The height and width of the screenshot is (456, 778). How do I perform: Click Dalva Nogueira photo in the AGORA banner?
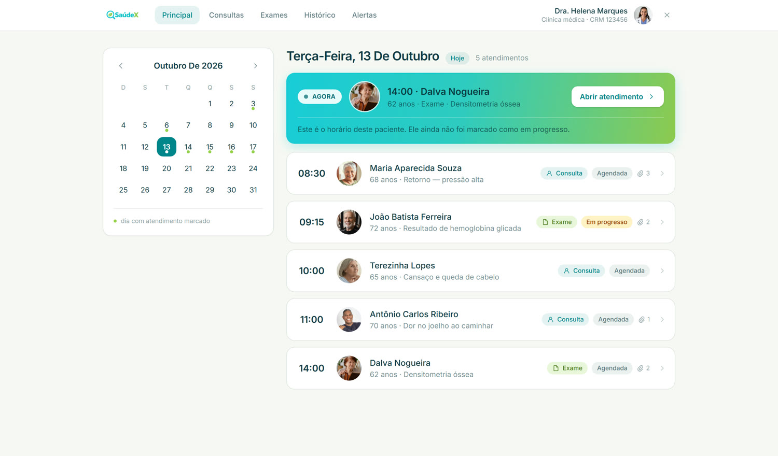point(365,96)
